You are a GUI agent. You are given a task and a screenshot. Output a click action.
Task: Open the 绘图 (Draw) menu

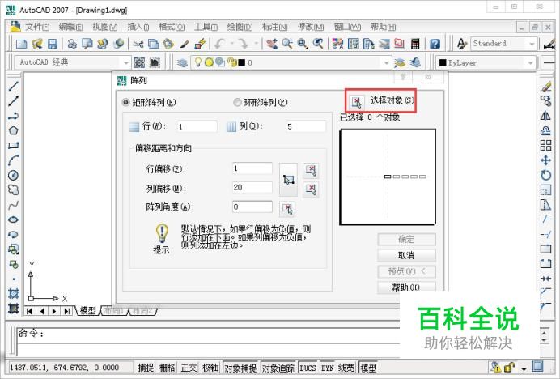[240, 27]
